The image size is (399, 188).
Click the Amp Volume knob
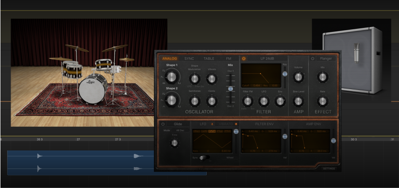click(298, 77)
